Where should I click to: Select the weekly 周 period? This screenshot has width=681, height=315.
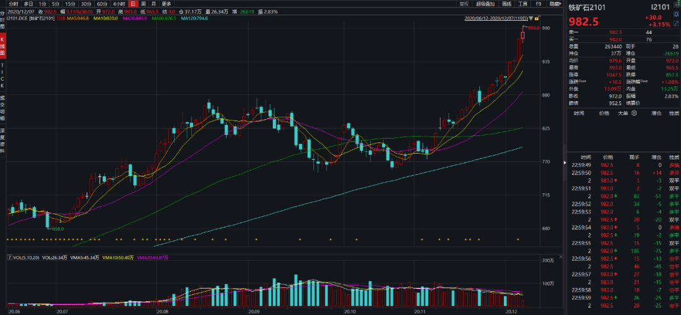[x=143, y=4]
